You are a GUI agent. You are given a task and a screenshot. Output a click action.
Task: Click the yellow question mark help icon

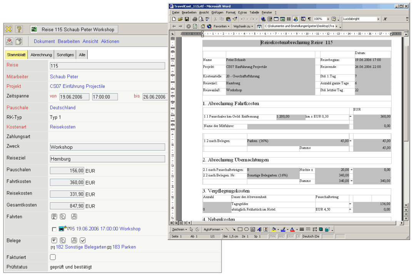tap(19, 29)
